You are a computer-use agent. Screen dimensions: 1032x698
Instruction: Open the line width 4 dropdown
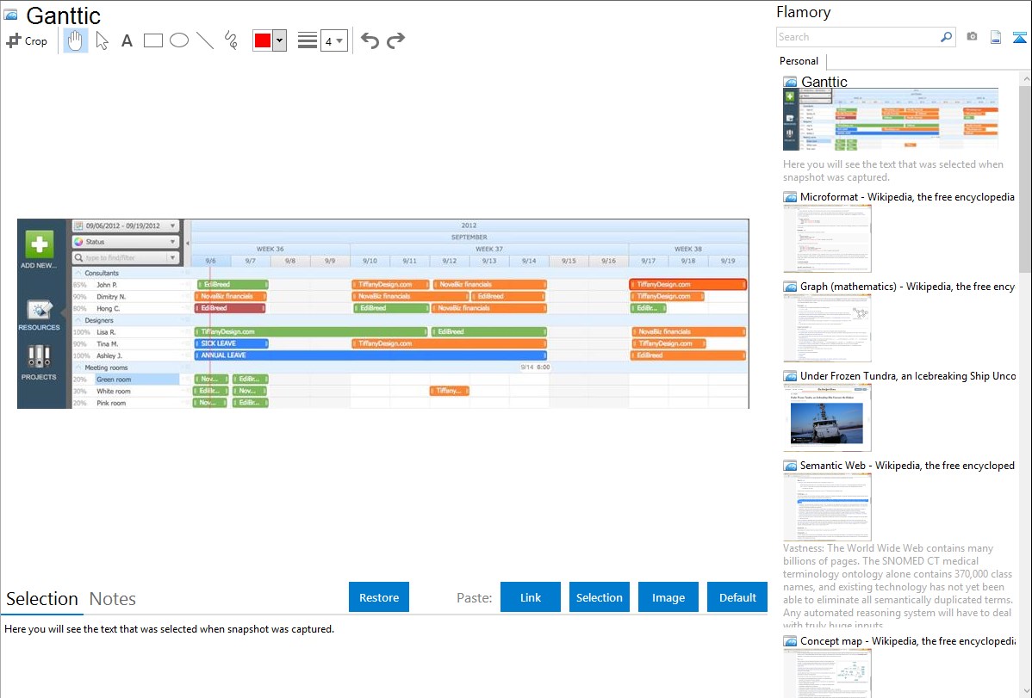coord(333,40)
